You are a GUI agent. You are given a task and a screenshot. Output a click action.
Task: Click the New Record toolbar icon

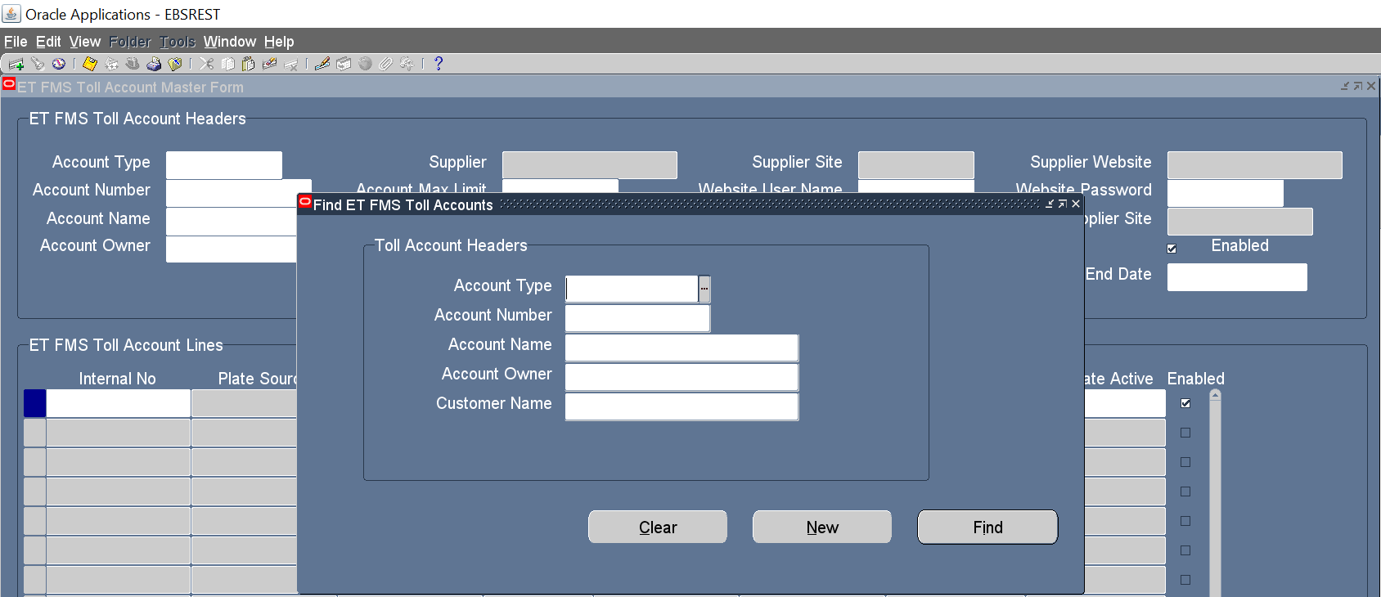pyautogui.click(x=16, y=64)
